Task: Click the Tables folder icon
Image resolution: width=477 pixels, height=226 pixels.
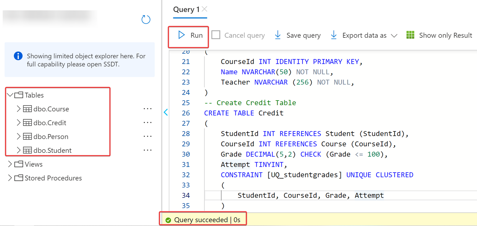Action: (x=19, y=95)
